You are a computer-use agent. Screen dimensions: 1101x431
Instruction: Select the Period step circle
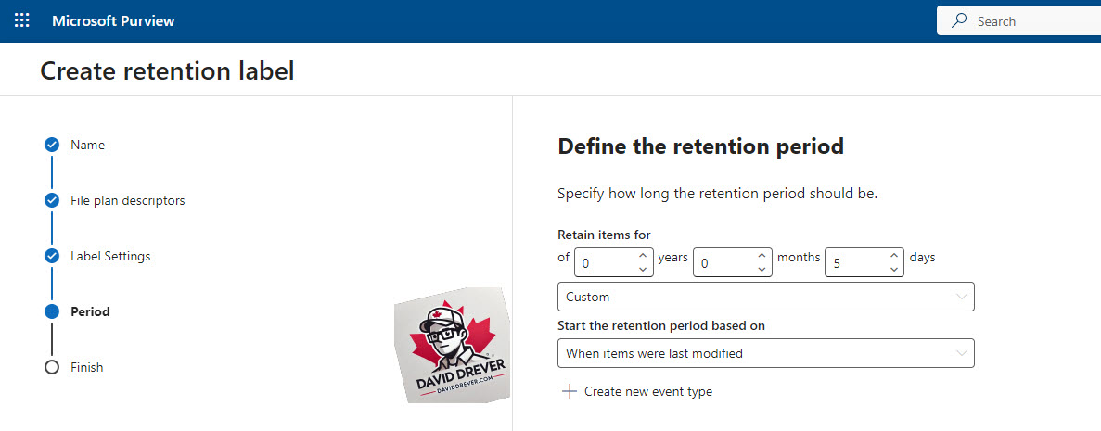(51, 311)
